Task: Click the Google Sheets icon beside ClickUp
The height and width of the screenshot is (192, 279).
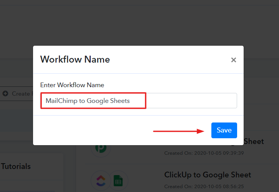Action: click(118, 180)
